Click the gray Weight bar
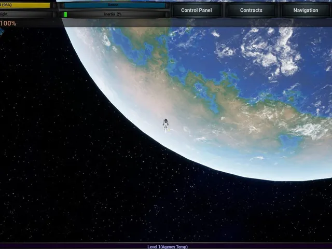The image size is (332, 249). click(25, 15)
